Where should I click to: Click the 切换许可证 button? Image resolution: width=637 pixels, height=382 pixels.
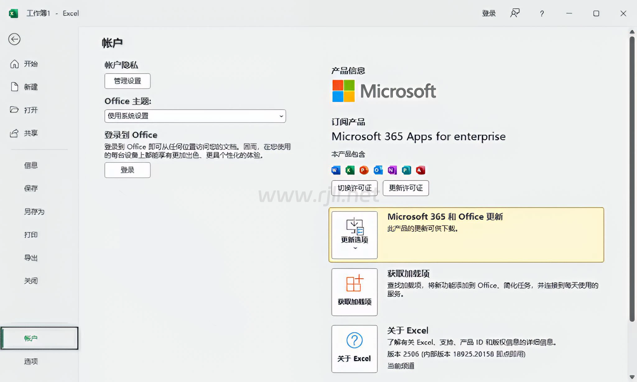coord(354,188)
